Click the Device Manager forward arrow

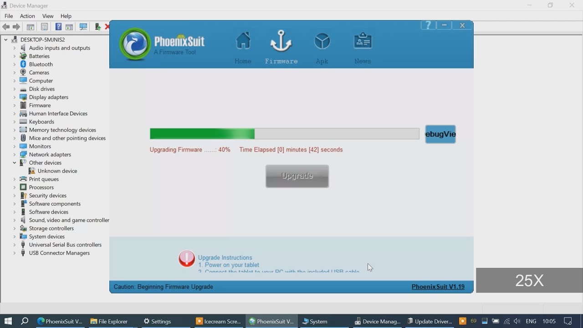tap(16, 27)
